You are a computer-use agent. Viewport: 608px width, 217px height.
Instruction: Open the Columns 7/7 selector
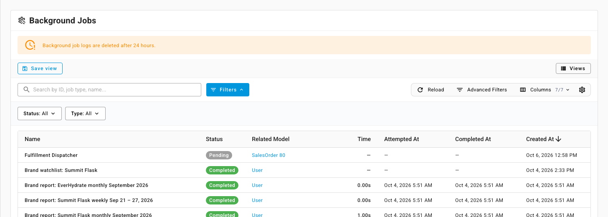pos(545,90)
